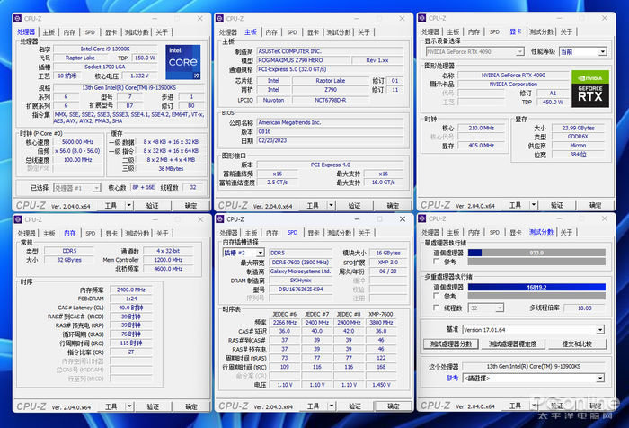Screen dimensions: 629x428
Task: Click memory frequency value 2400.0 MHz
Action: coord(131,290)
